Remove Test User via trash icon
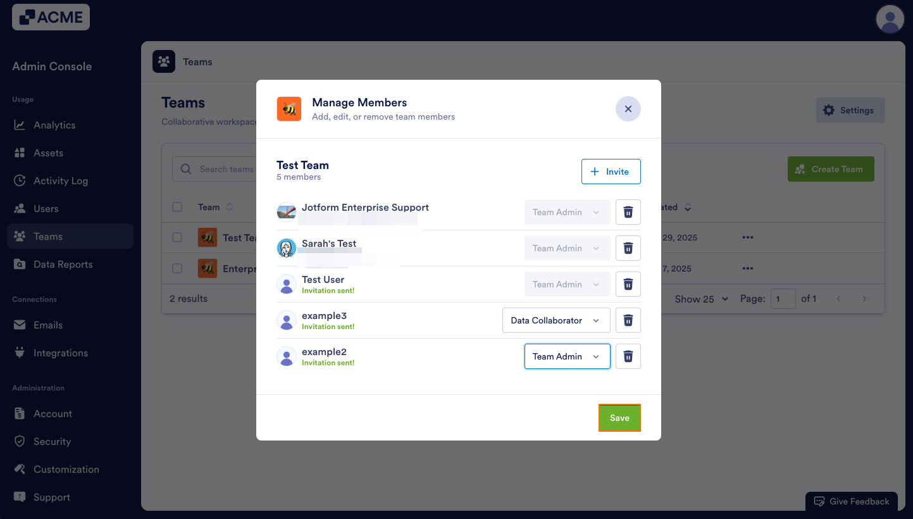Screen dimensions: 913x519 click(628, 284)
